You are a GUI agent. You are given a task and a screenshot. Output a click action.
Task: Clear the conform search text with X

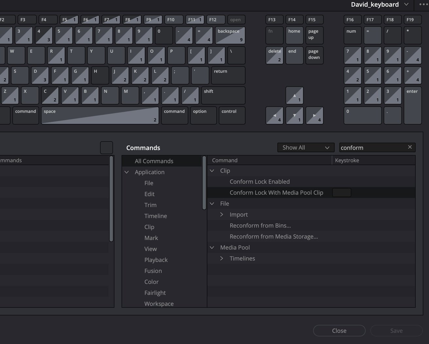pos(410,147)
